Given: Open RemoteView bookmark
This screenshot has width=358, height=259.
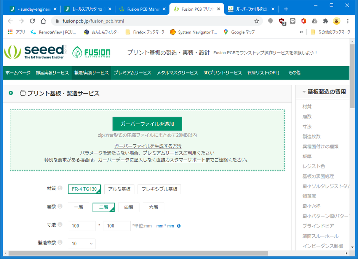Looking at the screenshot, I should [x=53, y=32].
